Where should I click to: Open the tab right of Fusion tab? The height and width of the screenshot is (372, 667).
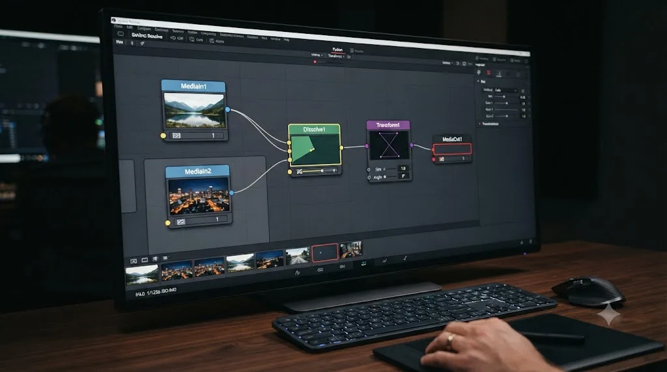pyautogui.click(x=357, y=51)
